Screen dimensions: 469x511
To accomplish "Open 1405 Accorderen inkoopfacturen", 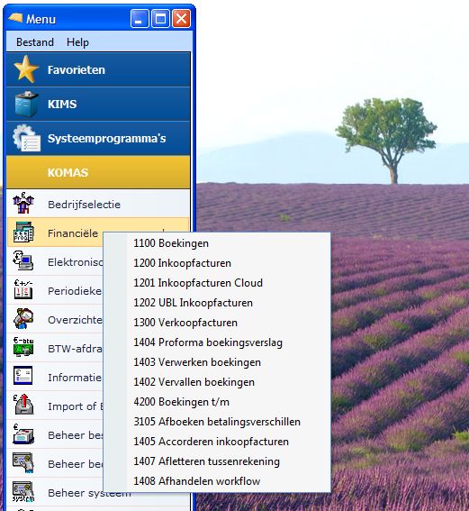I will pyautogui.click(x=217, y=442).
